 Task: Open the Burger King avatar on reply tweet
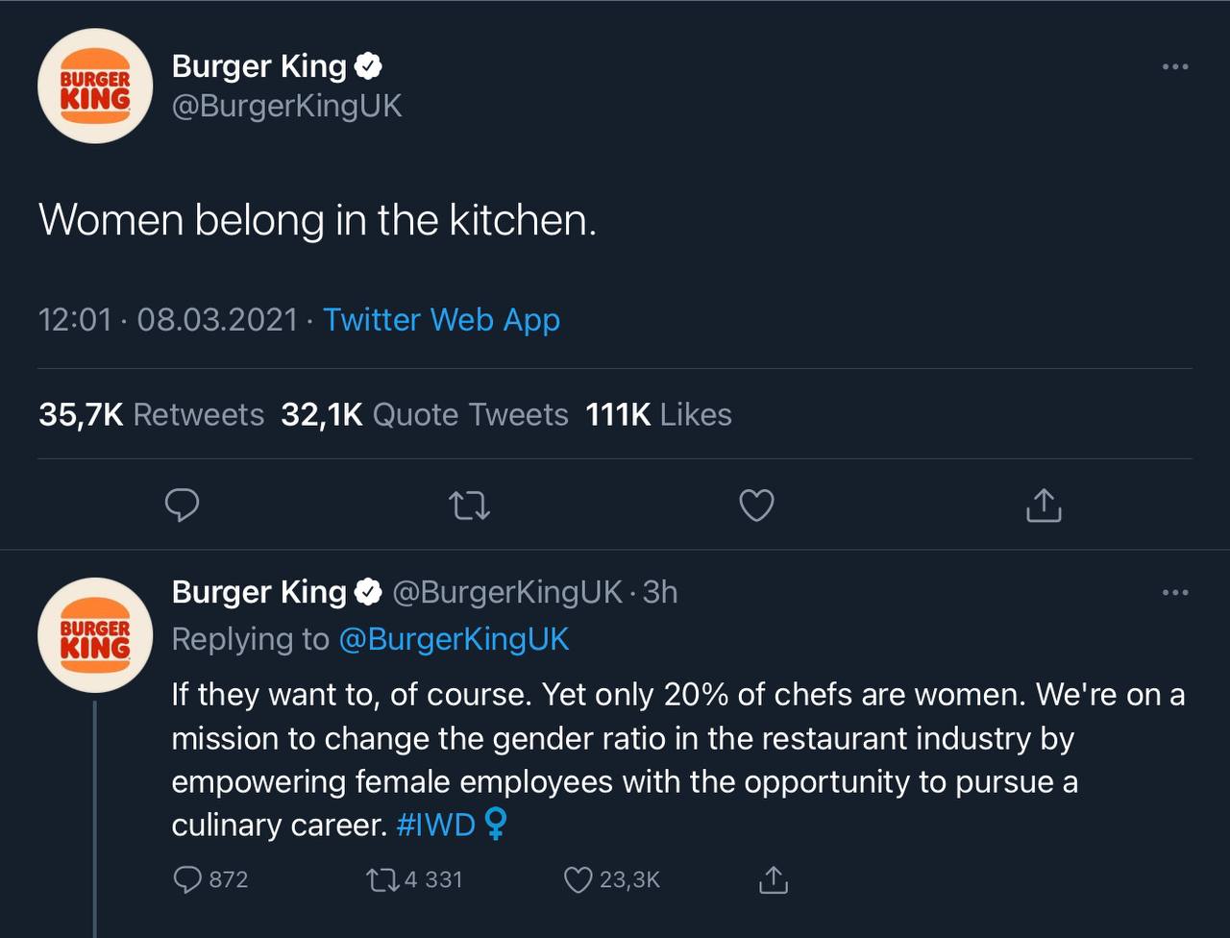[x=95, y=635]
